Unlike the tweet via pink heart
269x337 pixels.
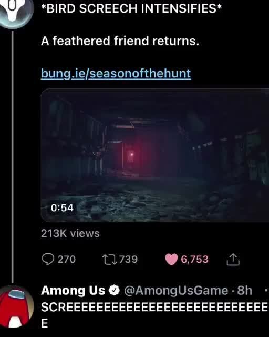[171, 260]
